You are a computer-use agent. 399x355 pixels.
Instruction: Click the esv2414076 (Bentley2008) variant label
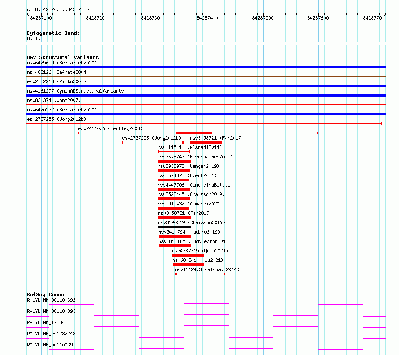pyautogui.click(x=110, y=128)
